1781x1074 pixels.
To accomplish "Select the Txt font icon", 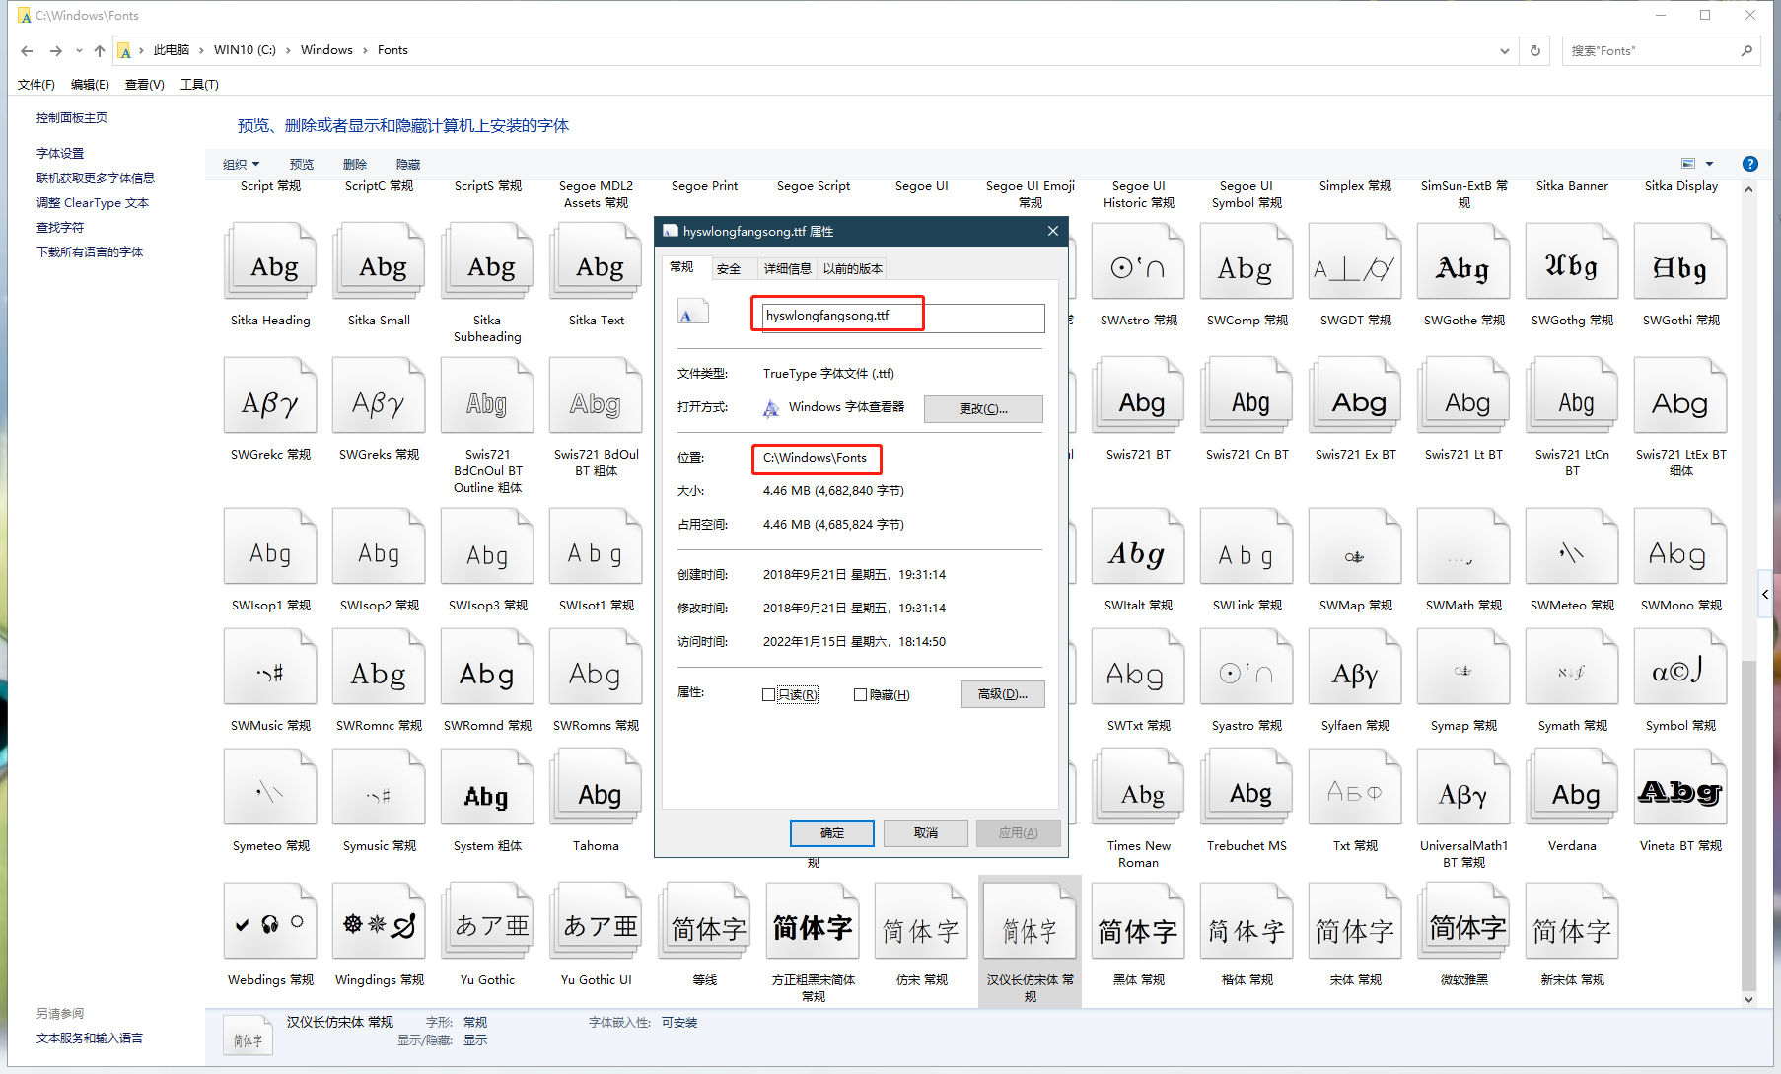I will 1355,787.
